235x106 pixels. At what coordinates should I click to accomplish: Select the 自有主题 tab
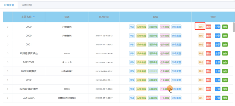pos(9,5)
